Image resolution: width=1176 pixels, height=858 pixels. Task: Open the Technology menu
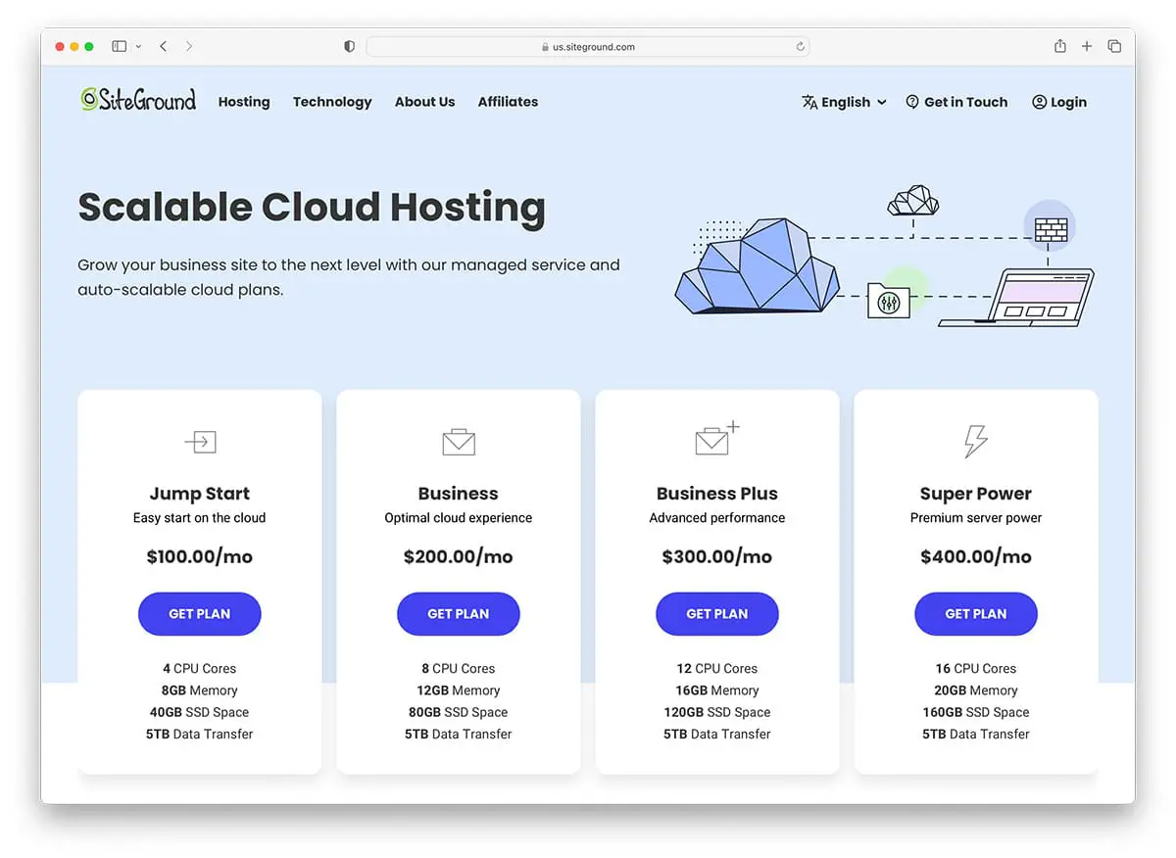coord(332,102)
